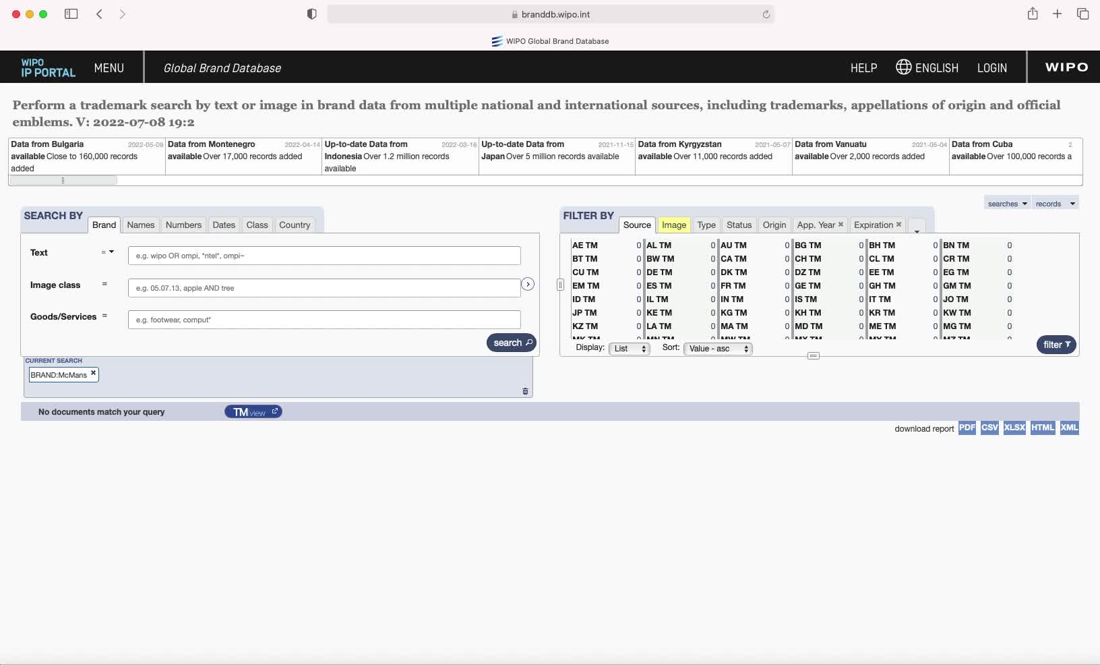The height and width of the screenshot is (665, 1100).
Task: Open the WIPO IP Portal logo link
Action: (48, 67)
